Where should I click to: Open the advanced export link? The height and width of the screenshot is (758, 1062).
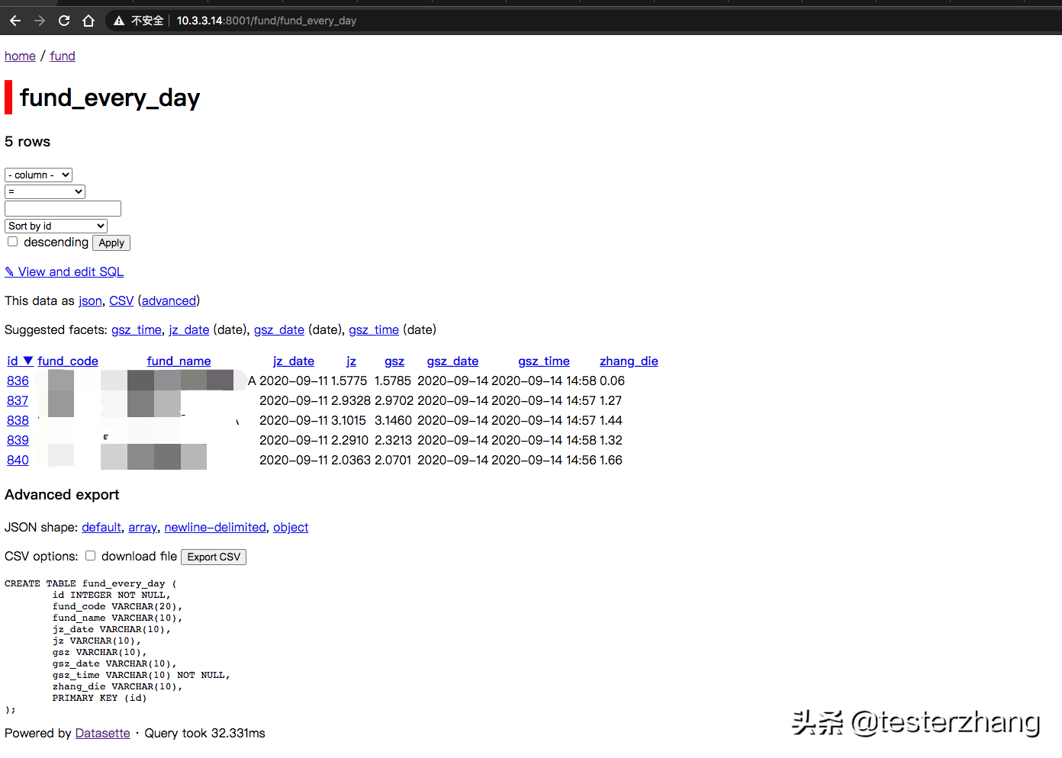tap(169, 300)
